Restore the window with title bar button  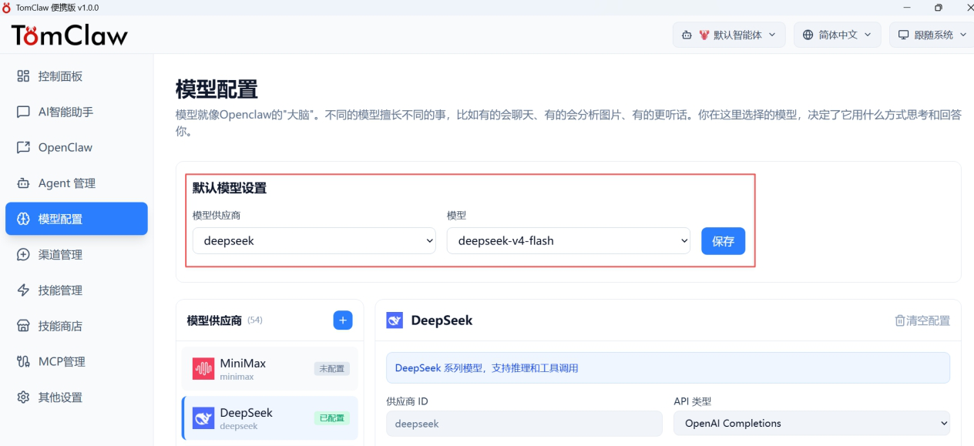(x=938, y=8)
